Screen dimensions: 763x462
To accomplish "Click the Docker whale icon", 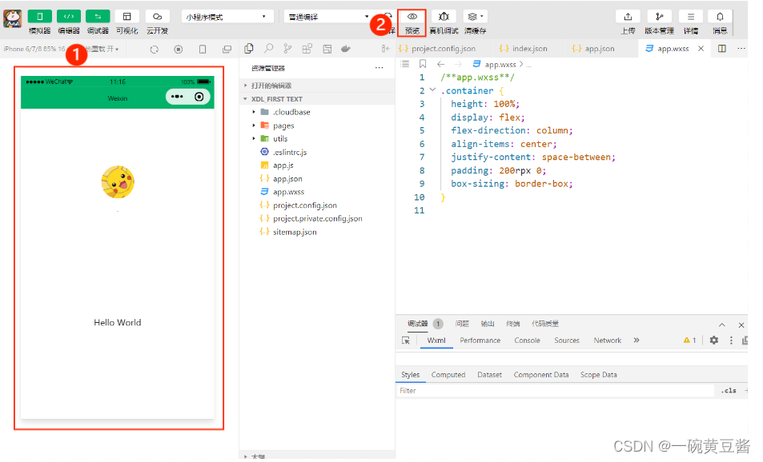I will click(346, 49).
